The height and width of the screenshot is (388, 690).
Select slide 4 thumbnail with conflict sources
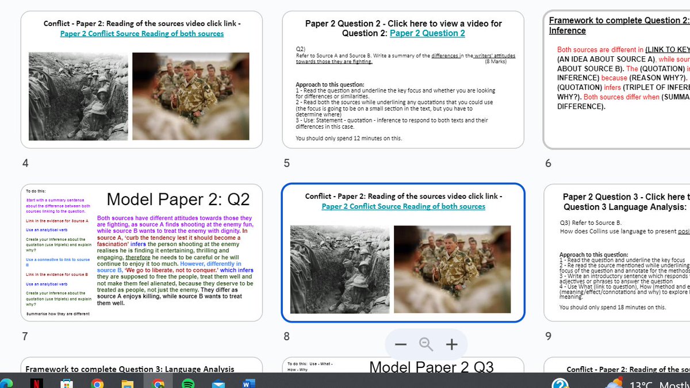pyautogui.click(x=141, y=80)
